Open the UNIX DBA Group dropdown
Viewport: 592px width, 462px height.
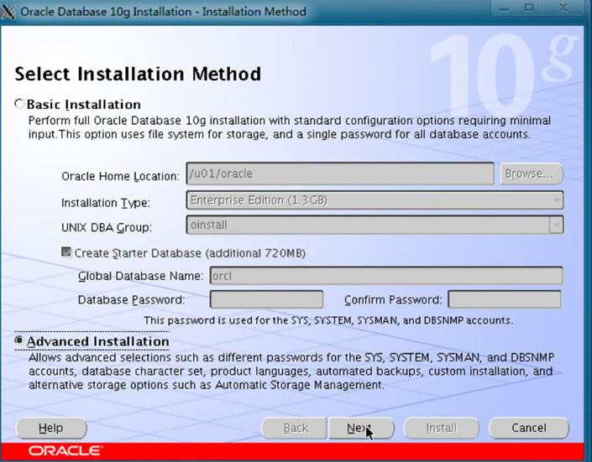(375, 225)
